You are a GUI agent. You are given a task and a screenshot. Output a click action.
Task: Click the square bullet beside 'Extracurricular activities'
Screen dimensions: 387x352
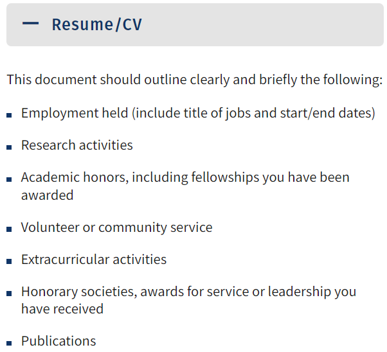(9, 261)
